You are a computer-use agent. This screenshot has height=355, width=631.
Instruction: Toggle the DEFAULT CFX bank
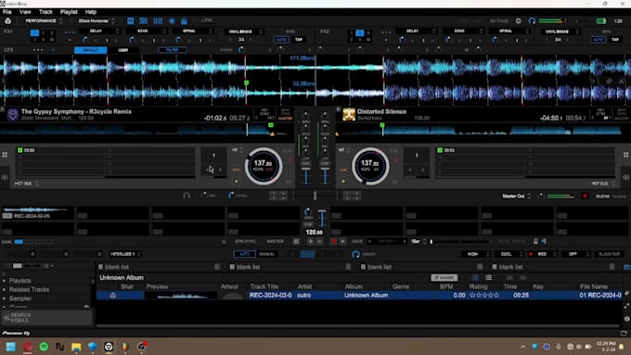pos(91,50)
